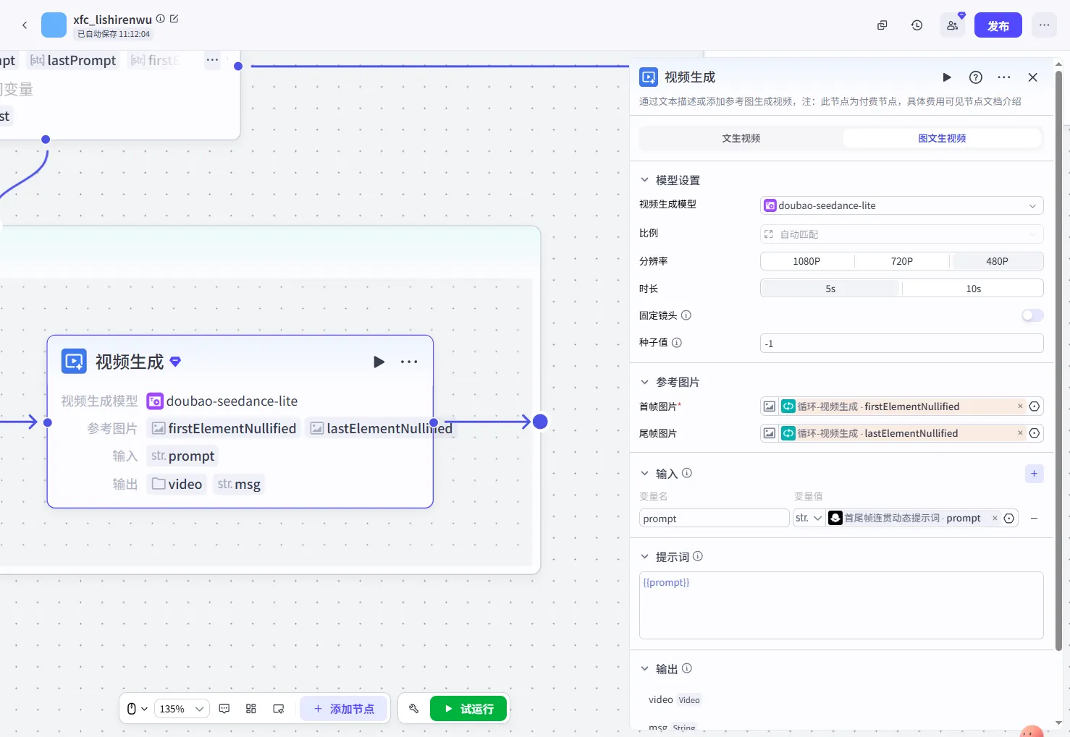Collapse the 模型设置 section

tap(644, 180)
